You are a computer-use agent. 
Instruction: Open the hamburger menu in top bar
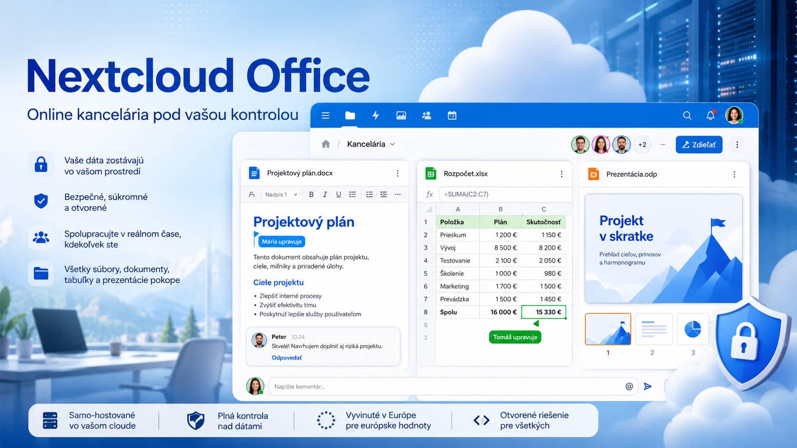(x=326, y=116)
